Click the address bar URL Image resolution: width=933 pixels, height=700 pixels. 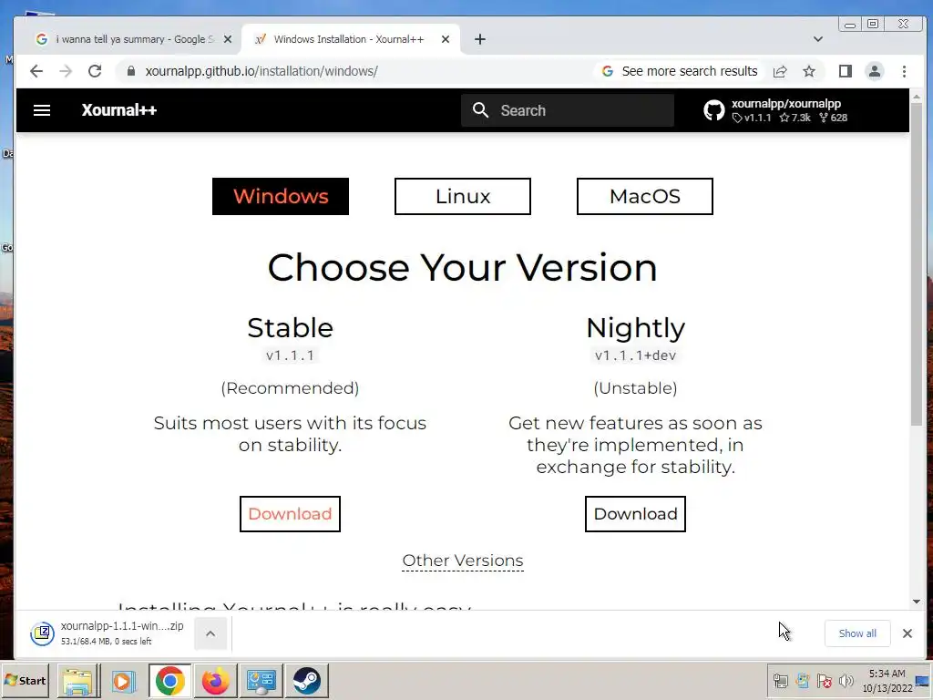coord(261,71)
